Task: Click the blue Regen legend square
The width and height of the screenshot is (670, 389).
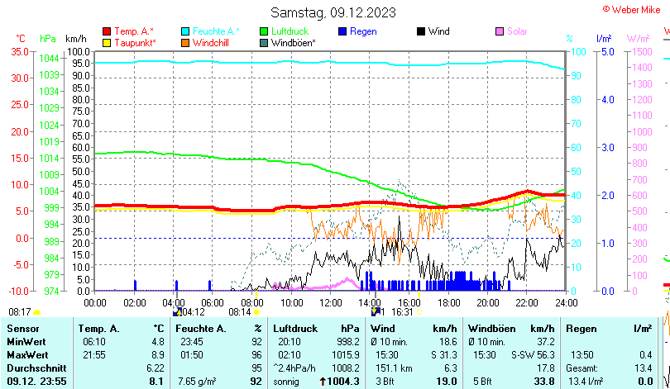Action: [342, 31]
